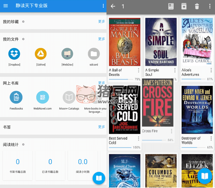215x188 pixels.
Task: Open the overflow menu in the left app bar
Action: click(103, 6)
